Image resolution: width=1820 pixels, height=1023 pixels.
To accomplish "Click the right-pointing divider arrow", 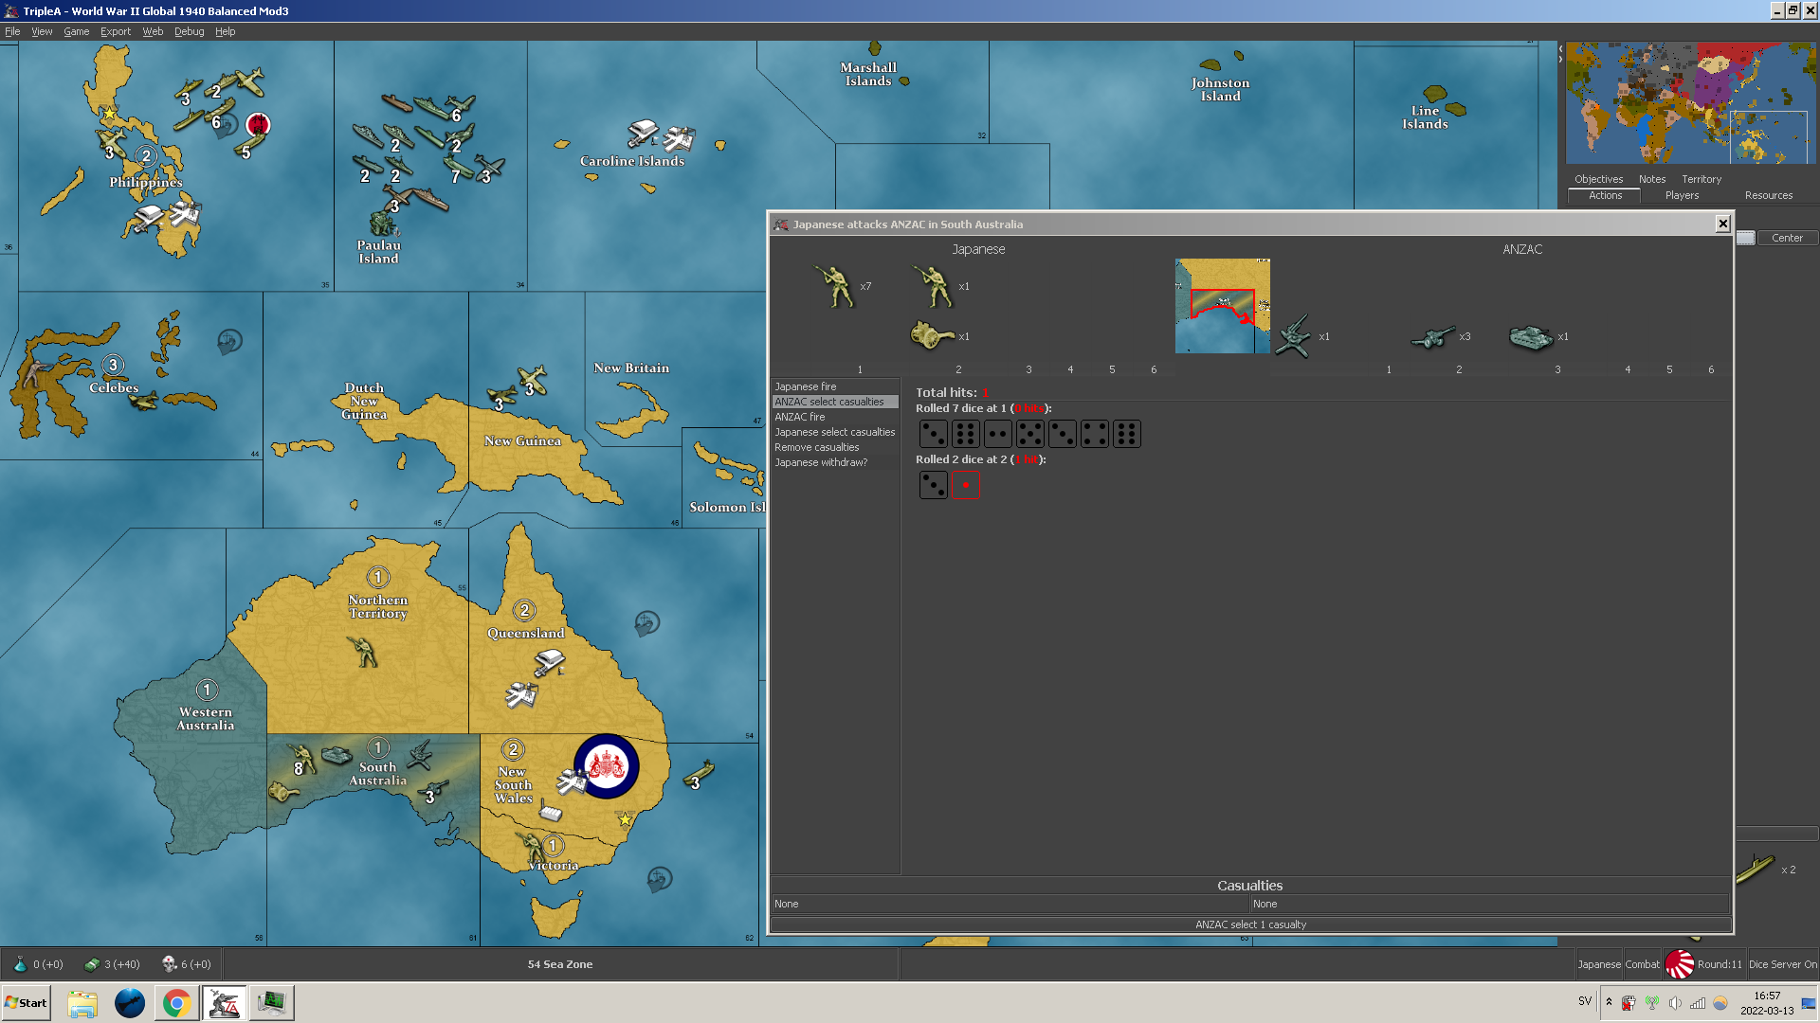I will point(1560,60).
